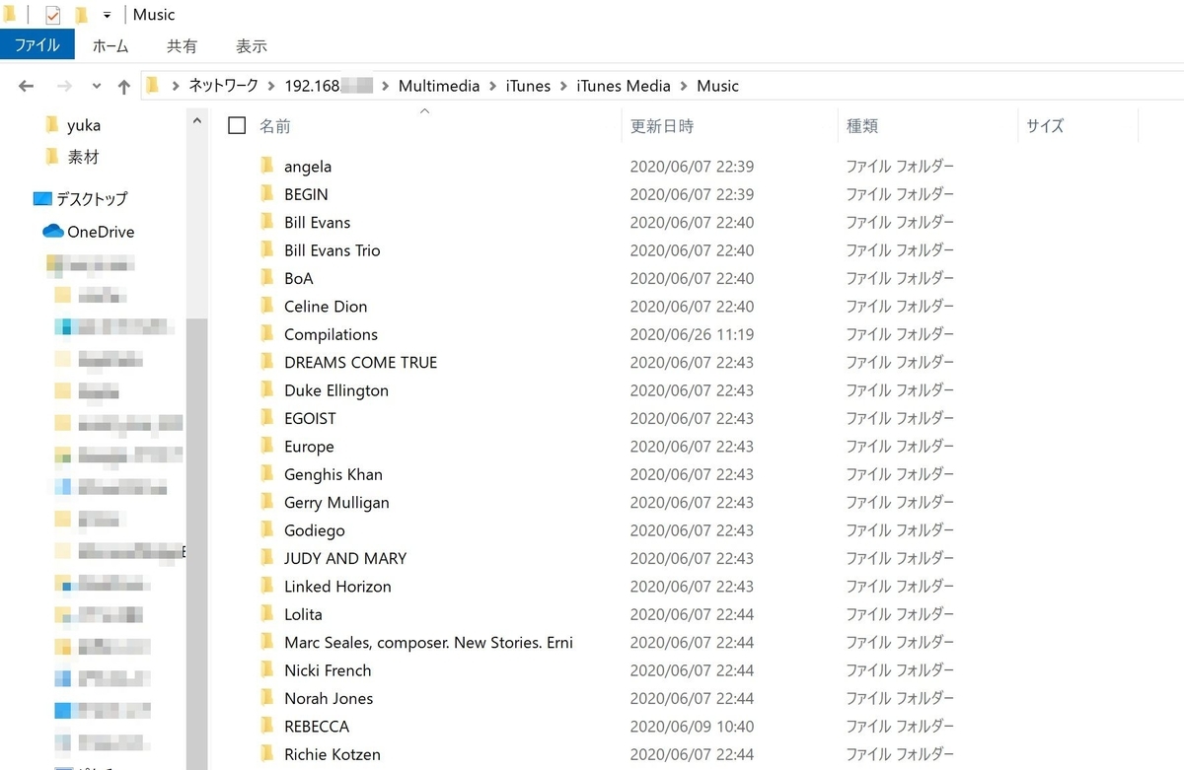Click ネットワーク in the address breadcrumb
The width and height of the screenshot is (1184, 770).
224,86
